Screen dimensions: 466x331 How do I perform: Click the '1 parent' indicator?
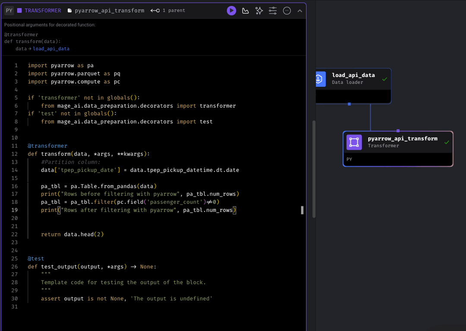tap(173, 11)
